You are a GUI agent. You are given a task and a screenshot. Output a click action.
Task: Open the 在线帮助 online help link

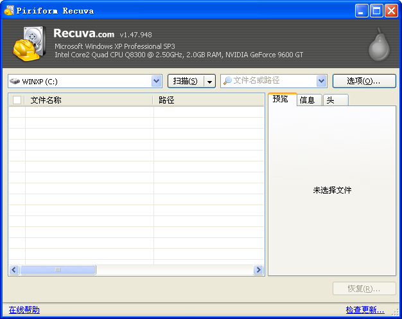(24, 310)
